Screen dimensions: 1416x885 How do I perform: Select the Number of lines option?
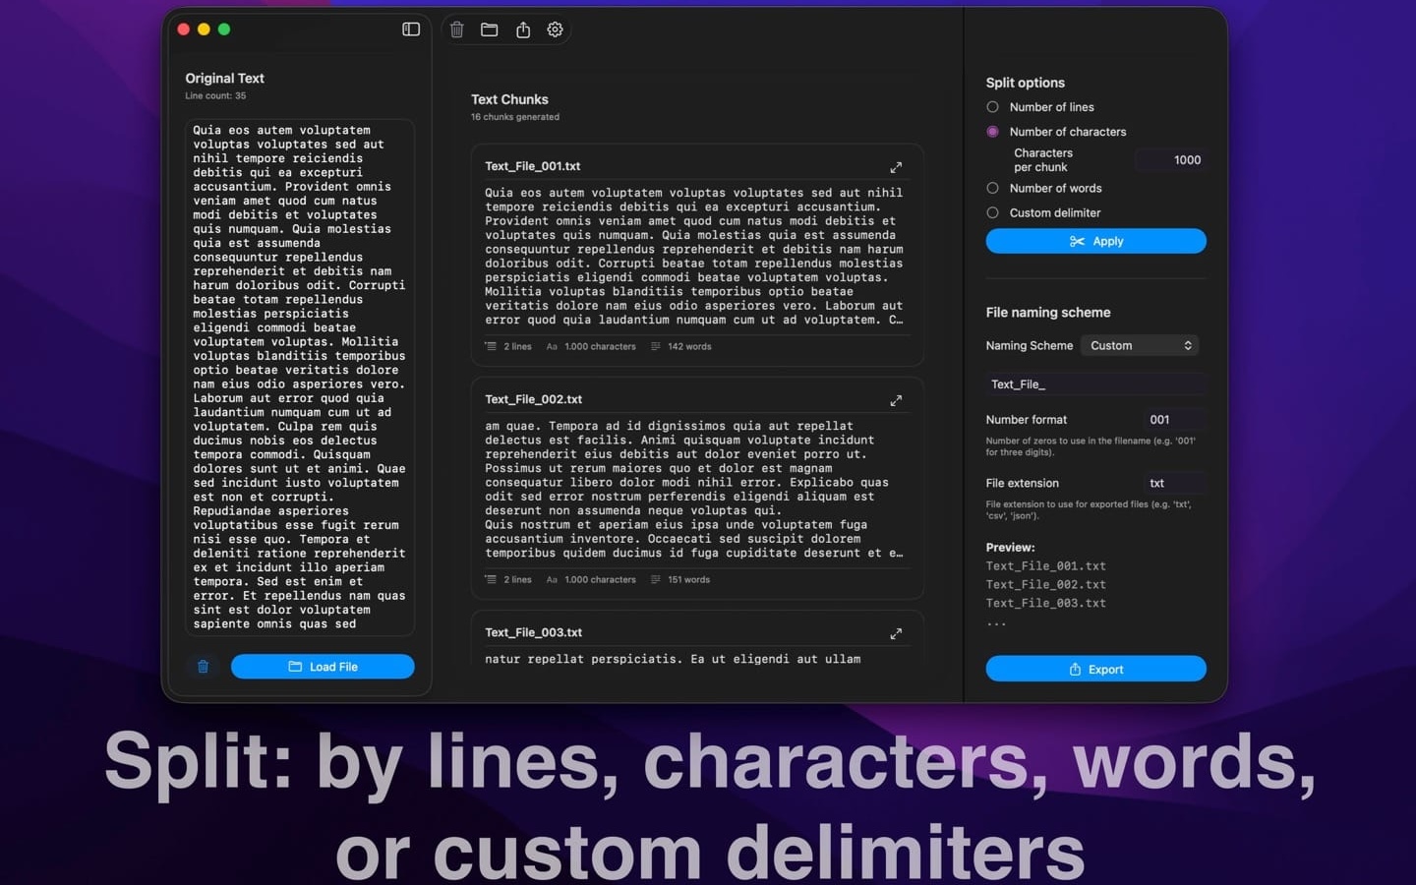(x=993, y=107)
